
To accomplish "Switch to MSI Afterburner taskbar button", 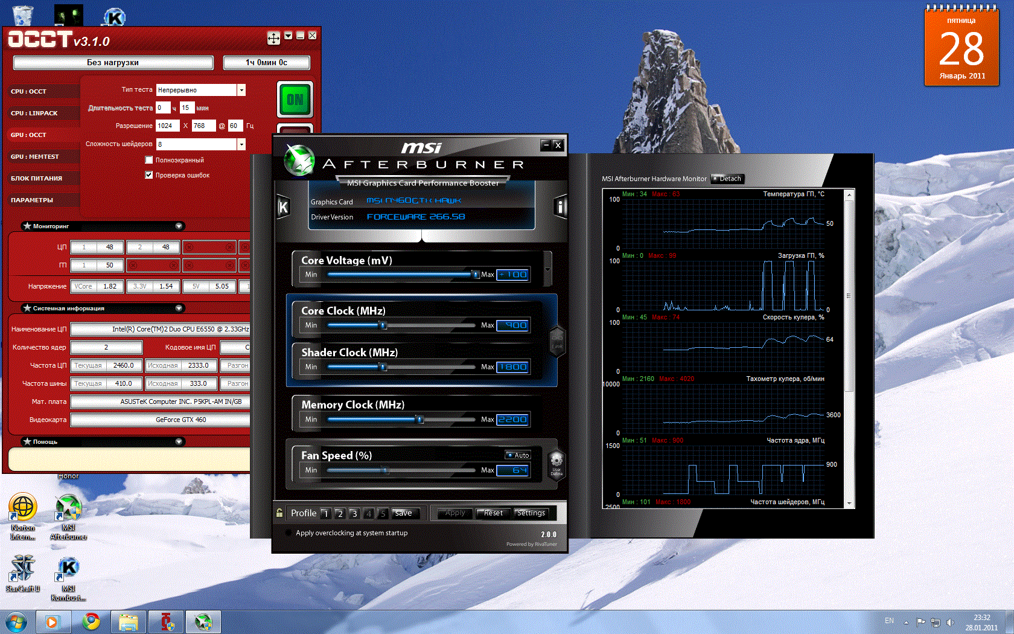I will point(203,621).
